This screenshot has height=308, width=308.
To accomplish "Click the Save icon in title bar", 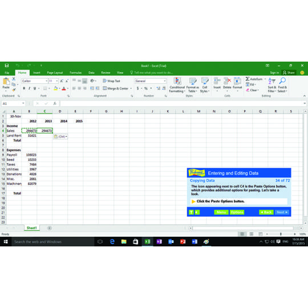I will click(x=7, y=66).
